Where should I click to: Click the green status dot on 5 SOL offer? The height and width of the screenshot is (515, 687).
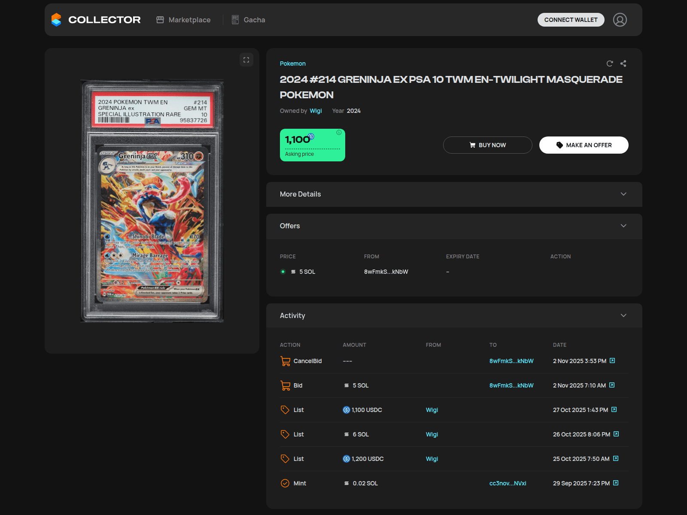pyautogui.click(x=283, y=272)
